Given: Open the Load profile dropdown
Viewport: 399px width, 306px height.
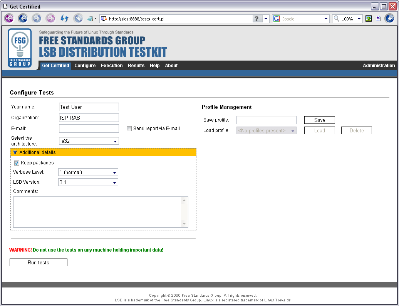Looking at the screenshot, I should tap(267, 130).
